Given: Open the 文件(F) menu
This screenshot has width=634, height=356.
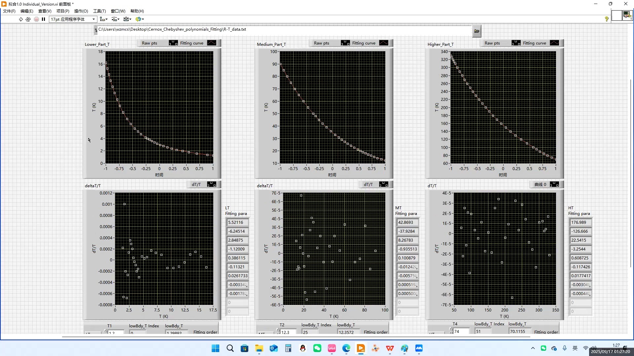Looking at the screenshot, I should click(x=9, y=11).
